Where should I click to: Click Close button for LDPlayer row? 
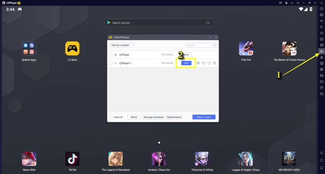click(186, 55)
